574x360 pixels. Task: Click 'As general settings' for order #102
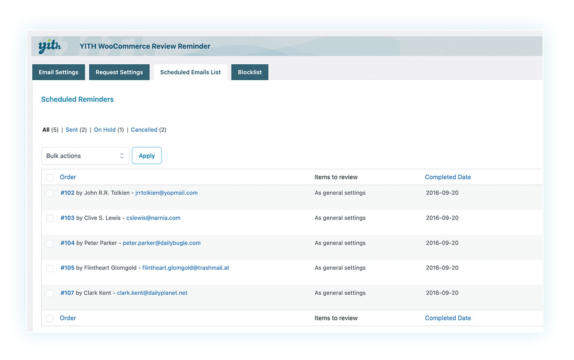click(x=340, y=193)
